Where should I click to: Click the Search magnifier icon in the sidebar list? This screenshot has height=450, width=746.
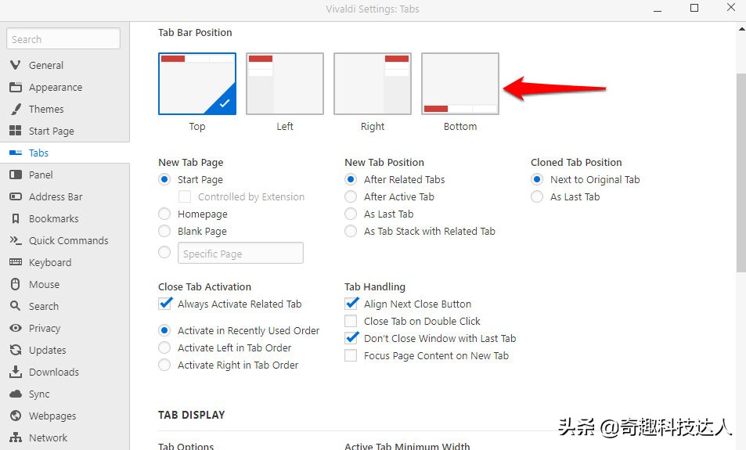15,306
